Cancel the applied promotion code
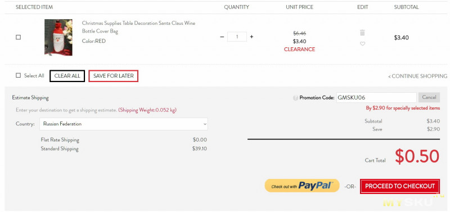 (x=429, y=97)
